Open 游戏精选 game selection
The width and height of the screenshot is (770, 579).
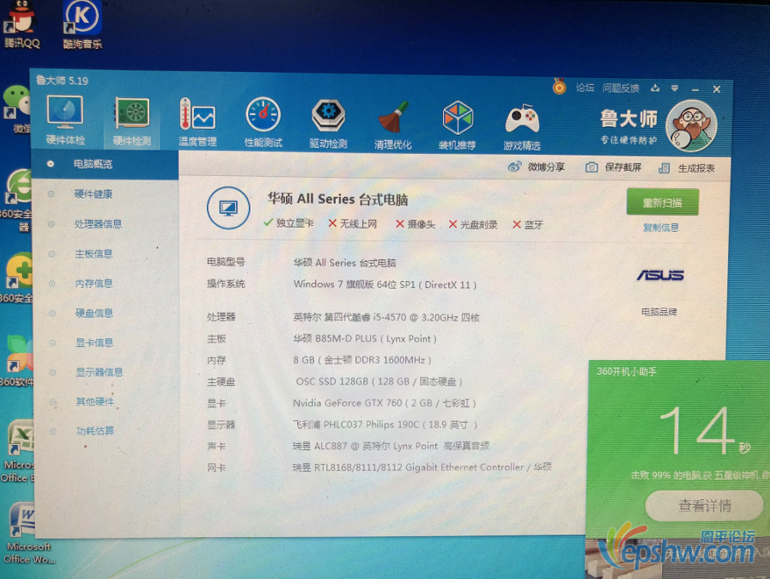coord(522,125)
